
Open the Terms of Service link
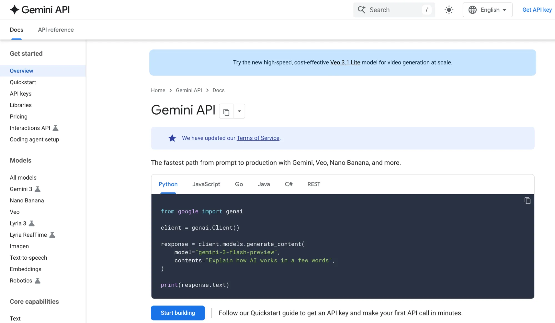pyautogui.click(x=258, y=138)
